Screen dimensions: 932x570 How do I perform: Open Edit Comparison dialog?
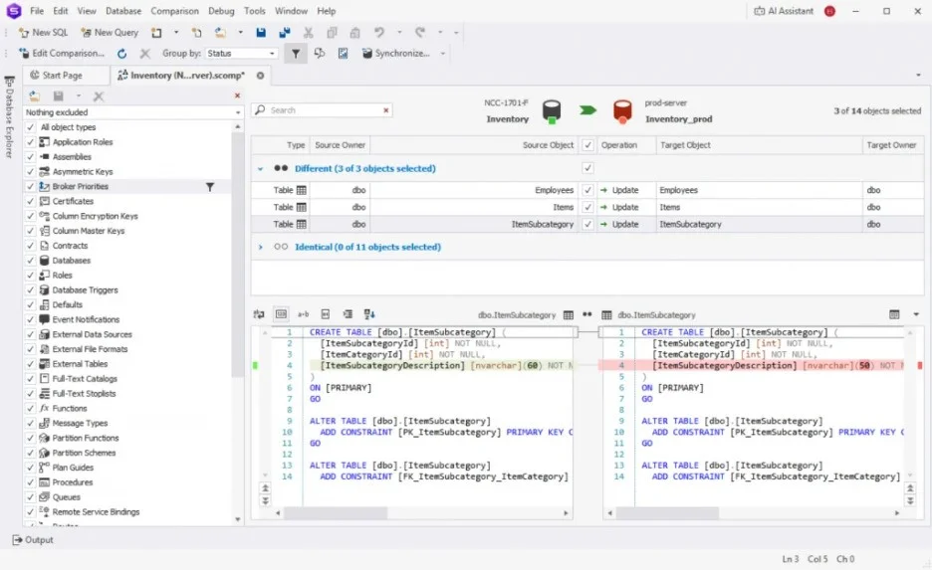click(62, 54)
